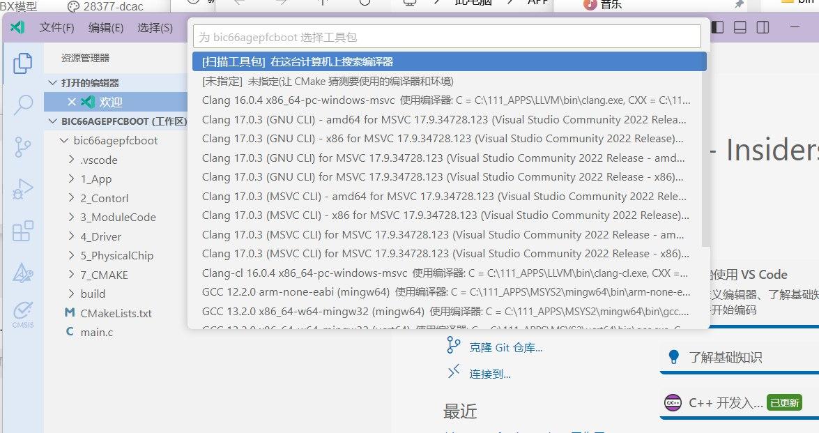
Task: Click the 克隆 Git 仓库 link
Action: 505,347
